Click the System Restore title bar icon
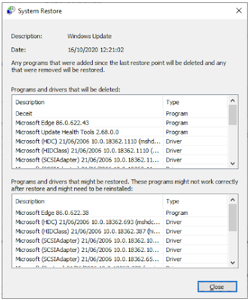 point(11,10)
